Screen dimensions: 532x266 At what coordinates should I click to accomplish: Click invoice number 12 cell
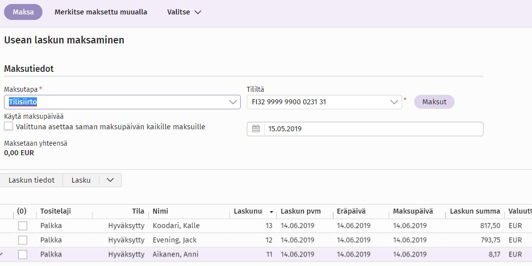point(269,240)
